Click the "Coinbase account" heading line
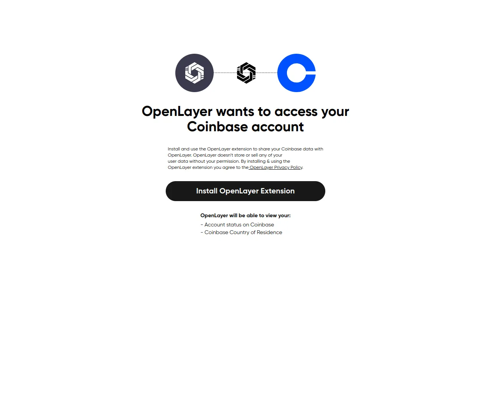 245,127
